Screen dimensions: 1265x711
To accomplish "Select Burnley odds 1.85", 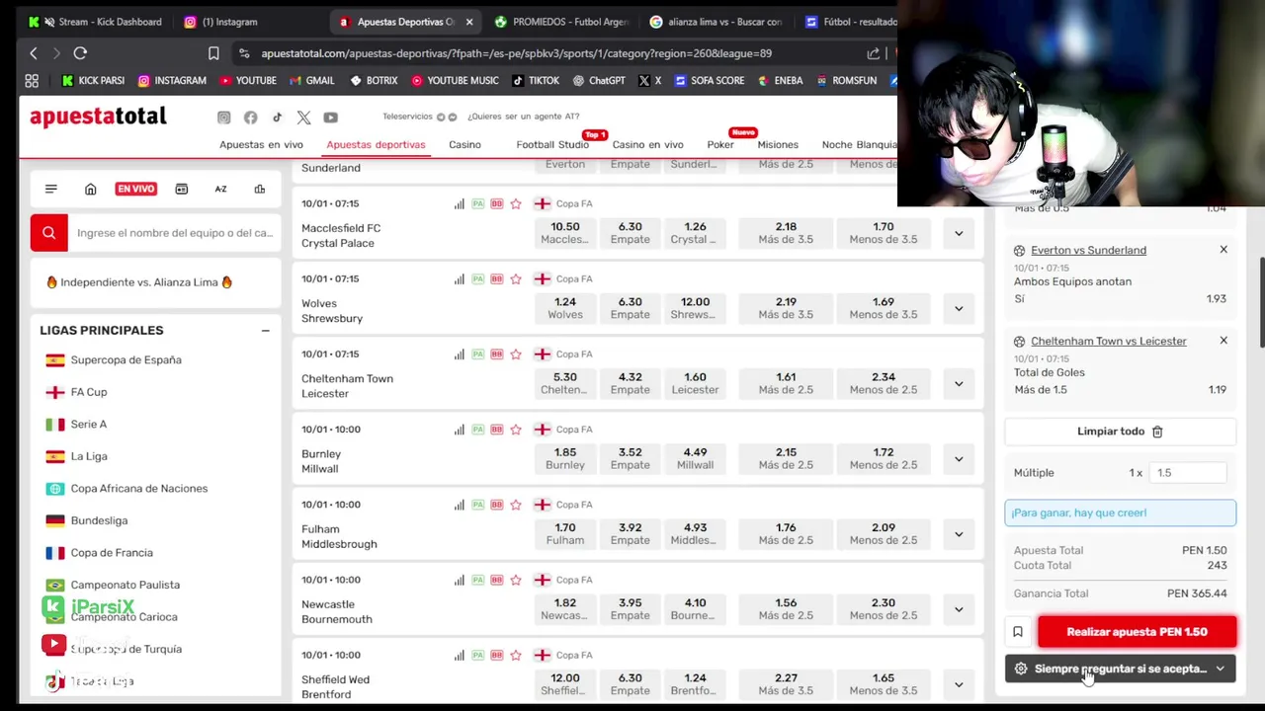I will pos(565,458).
